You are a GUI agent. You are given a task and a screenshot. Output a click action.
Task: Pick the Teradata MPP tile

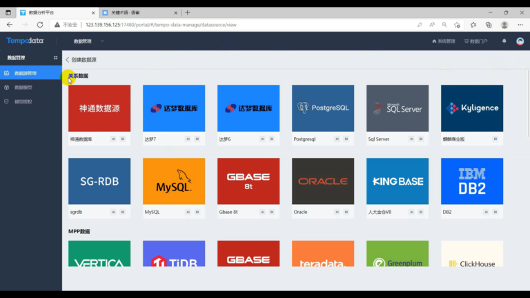323,253
